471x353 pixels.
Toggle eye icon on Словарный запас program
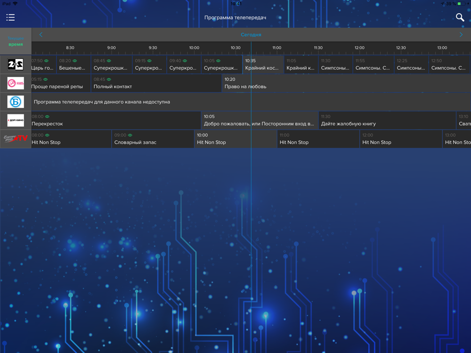pos(130,135)
